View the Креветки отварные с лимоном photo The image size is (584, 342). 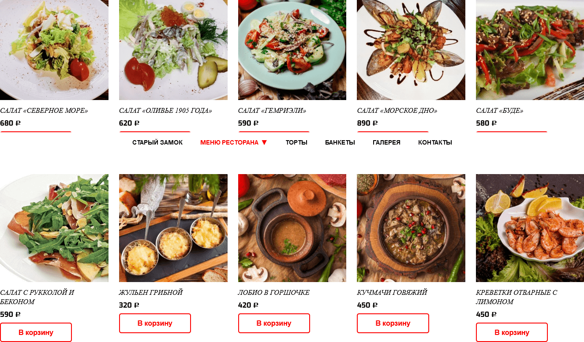click(x=530, y=228)
